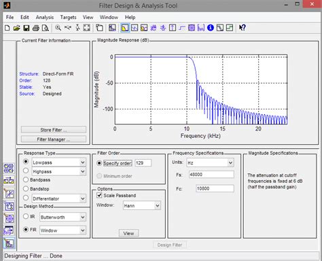Show the Round-off Noise Power Spectrum
This screenshot has width=322, height=261.
(x=230, y=28)
